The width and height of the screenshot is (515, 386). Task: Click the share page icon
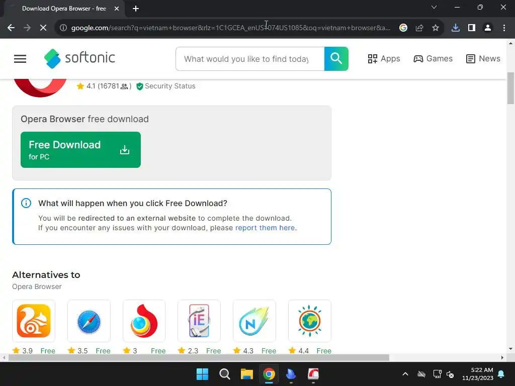(419, 28)
